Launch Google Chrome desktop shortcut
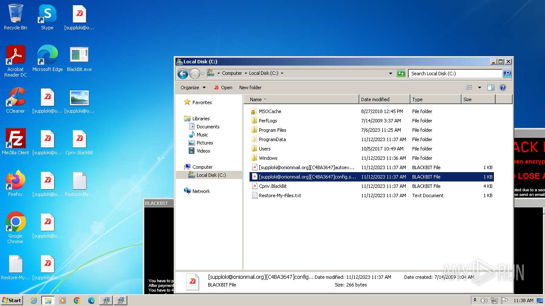 pos(15,228)
